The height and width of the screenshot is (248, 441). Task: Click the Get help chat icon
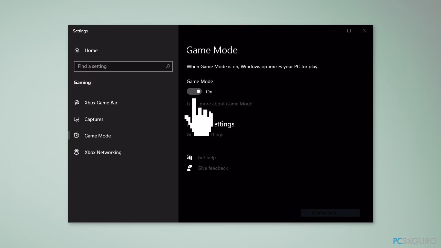point(189,157)
